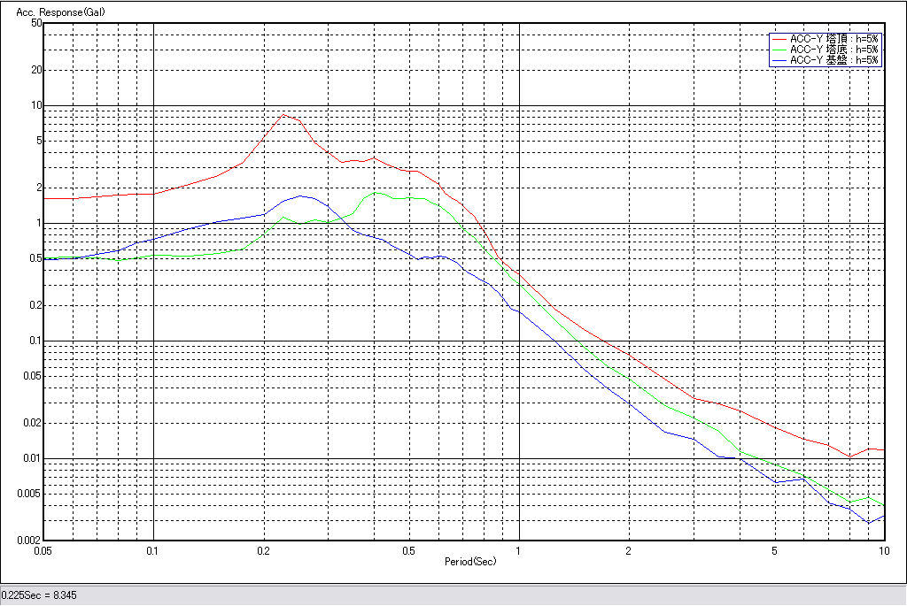The image size is (907, 606).
Task: Click the peak of the blue curve
Action: click(300, 196)
